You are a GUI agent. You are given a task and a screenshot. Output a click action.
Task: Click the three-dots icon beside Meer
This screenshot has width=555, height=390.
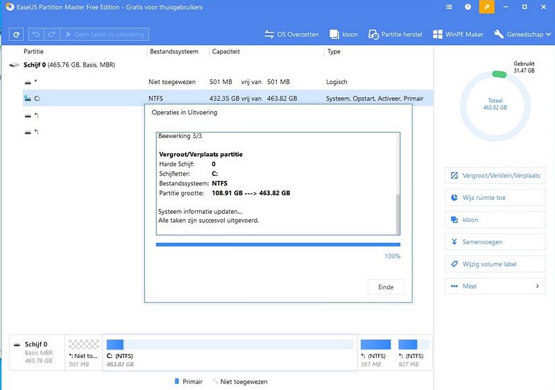click(454, 287)
